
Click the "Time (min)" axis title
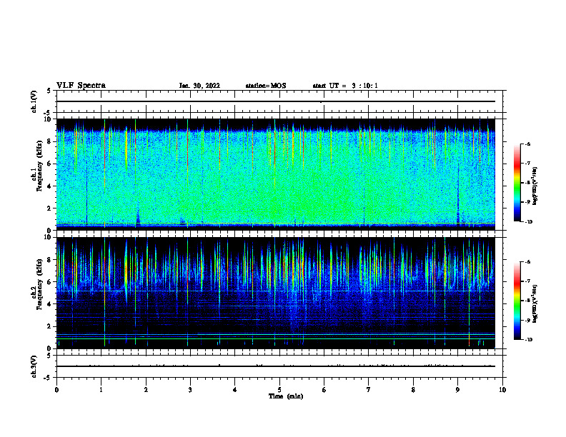(286, 396)
